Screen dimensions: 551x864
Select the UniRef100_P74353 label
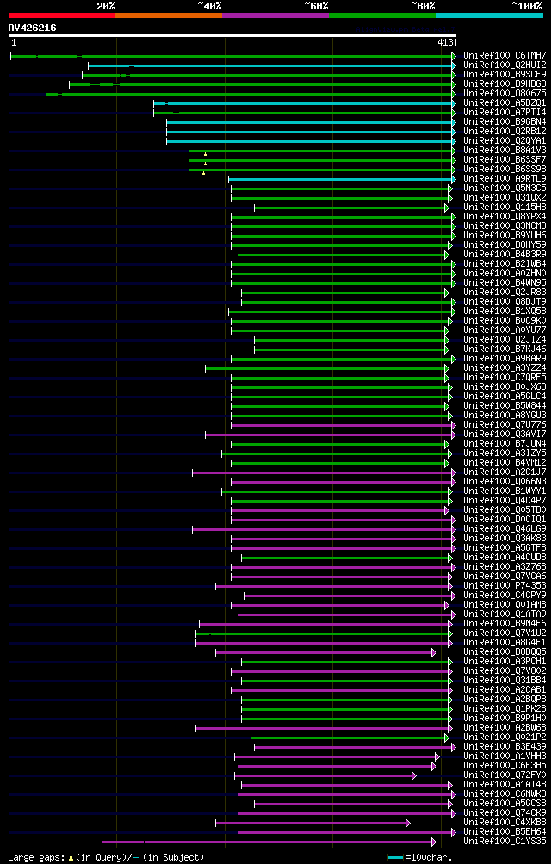505,587
